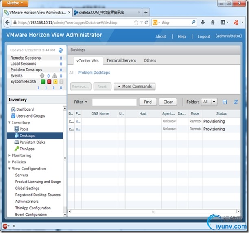249x233 pixels.
Task: Click the Logout link
Action: click(204, 36)
